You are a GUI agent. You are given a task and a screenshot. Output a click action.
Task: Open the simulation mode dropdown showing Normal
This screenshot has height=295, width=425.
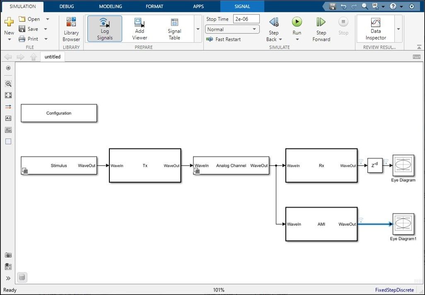tap(254, 29)
